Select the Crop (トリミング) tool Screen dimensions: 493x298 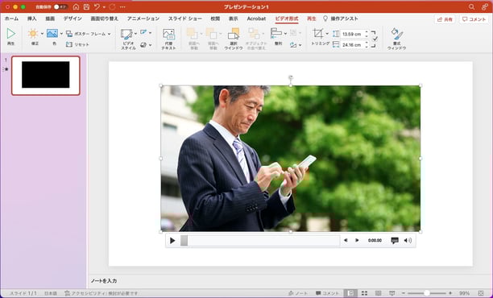click(318, 33)
